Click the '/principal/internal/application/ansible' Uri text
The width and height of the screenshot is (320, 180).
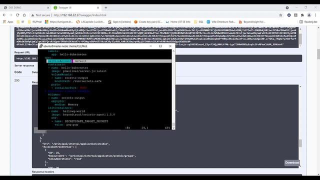80,144
